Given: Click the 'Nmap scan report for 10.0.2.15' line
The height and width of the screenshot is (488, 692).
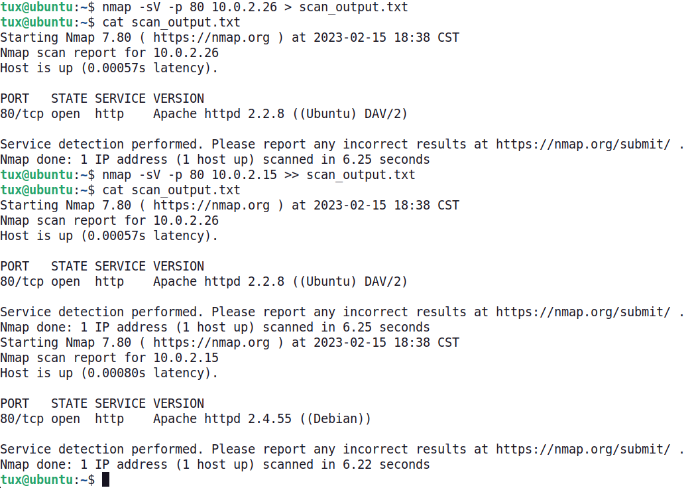Looking at the screenshot, I should point(109,358).
